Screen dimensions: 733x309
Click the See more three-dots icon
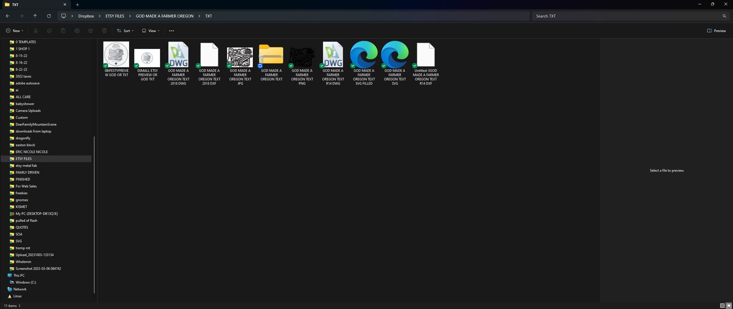pos(171,31)
